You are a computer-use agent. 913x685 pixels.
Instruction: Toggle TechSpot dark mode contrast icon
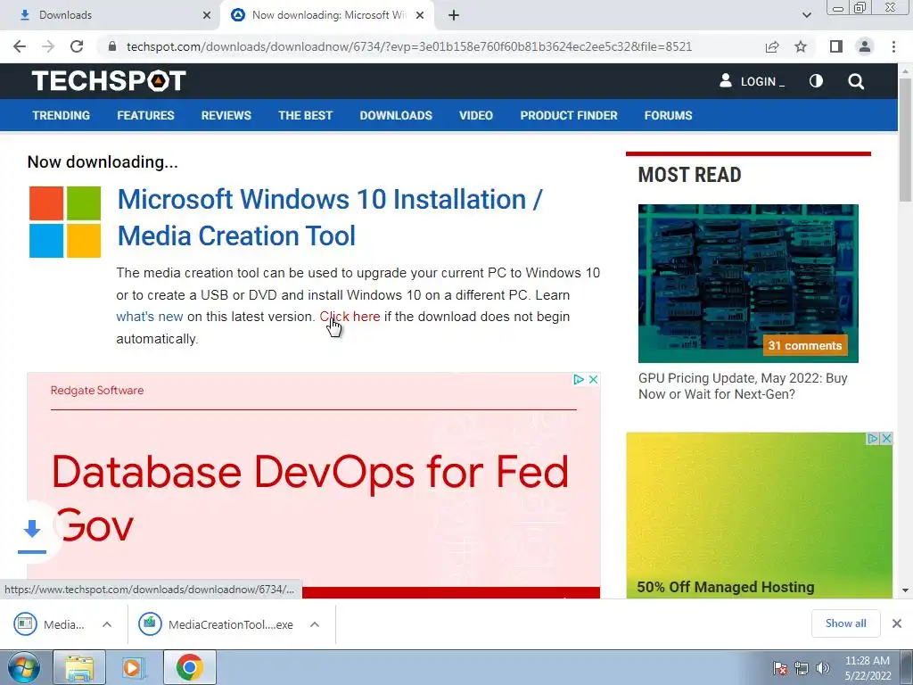817,81
